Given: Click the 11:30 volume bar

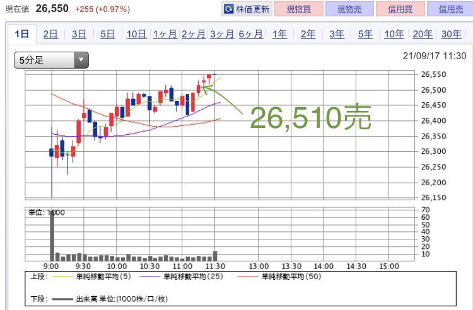Looking at the screenshot, I should pos(215,256).
